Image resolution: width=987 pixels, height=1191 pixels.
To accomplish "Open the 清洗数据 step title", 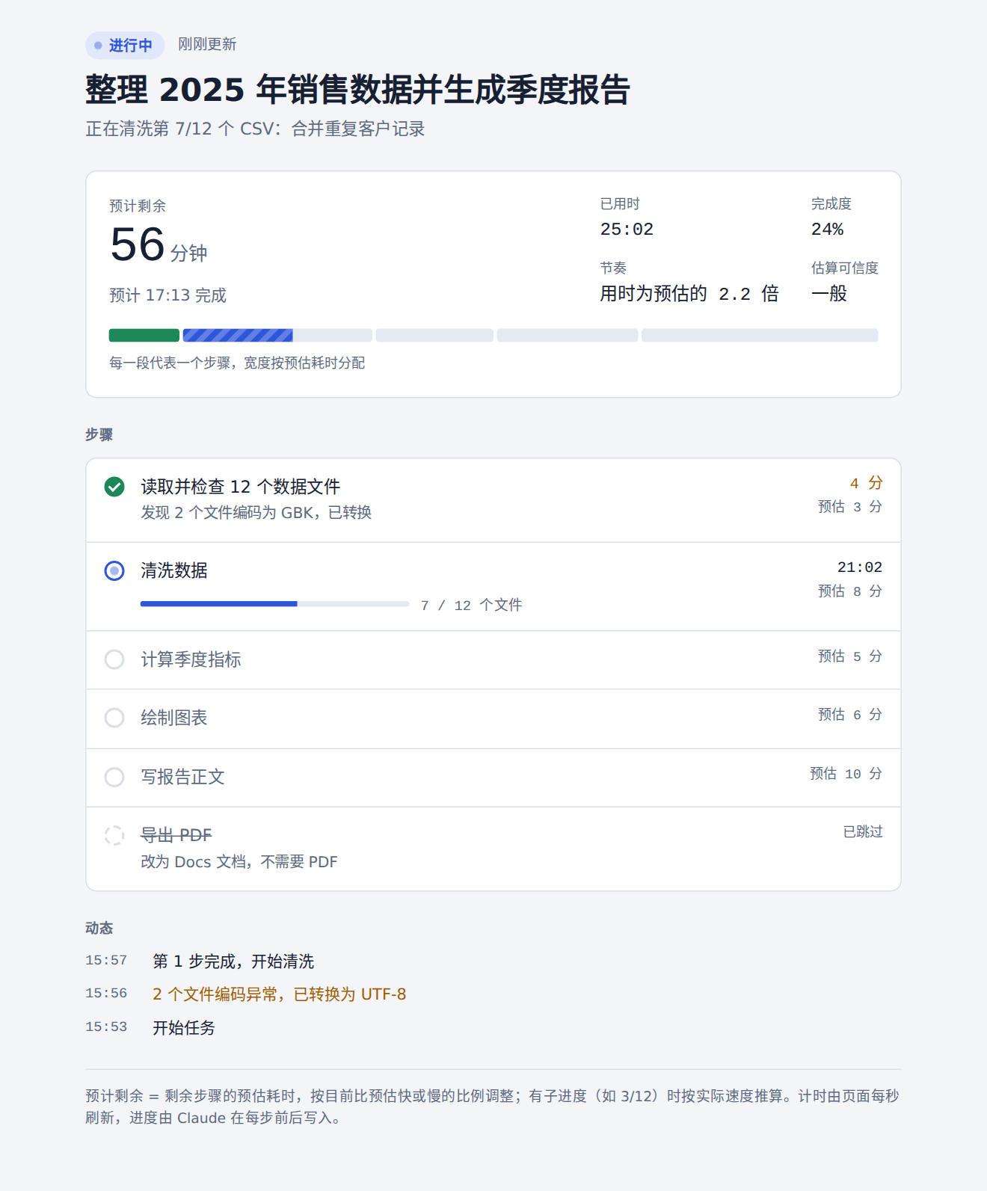I will click(174, 571).
